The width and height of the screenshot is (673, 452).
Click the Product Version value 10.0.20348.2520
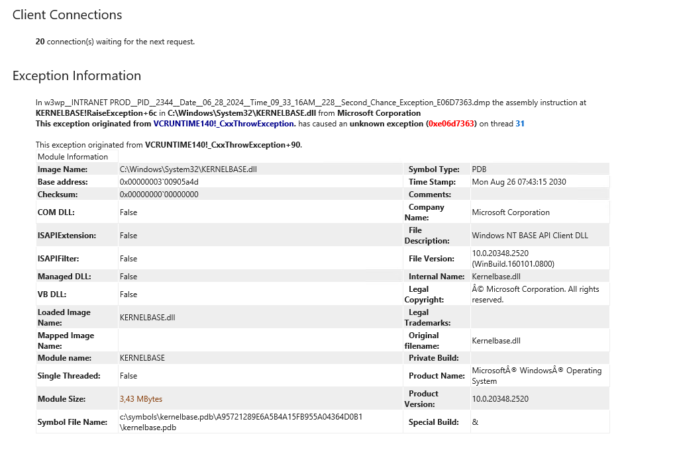click(x=501, y=399)
